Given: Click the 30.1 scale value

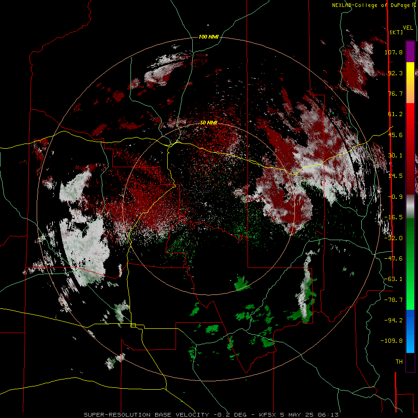Looking at the screenshot, I should pyautogui.click(x=395, y=156).
